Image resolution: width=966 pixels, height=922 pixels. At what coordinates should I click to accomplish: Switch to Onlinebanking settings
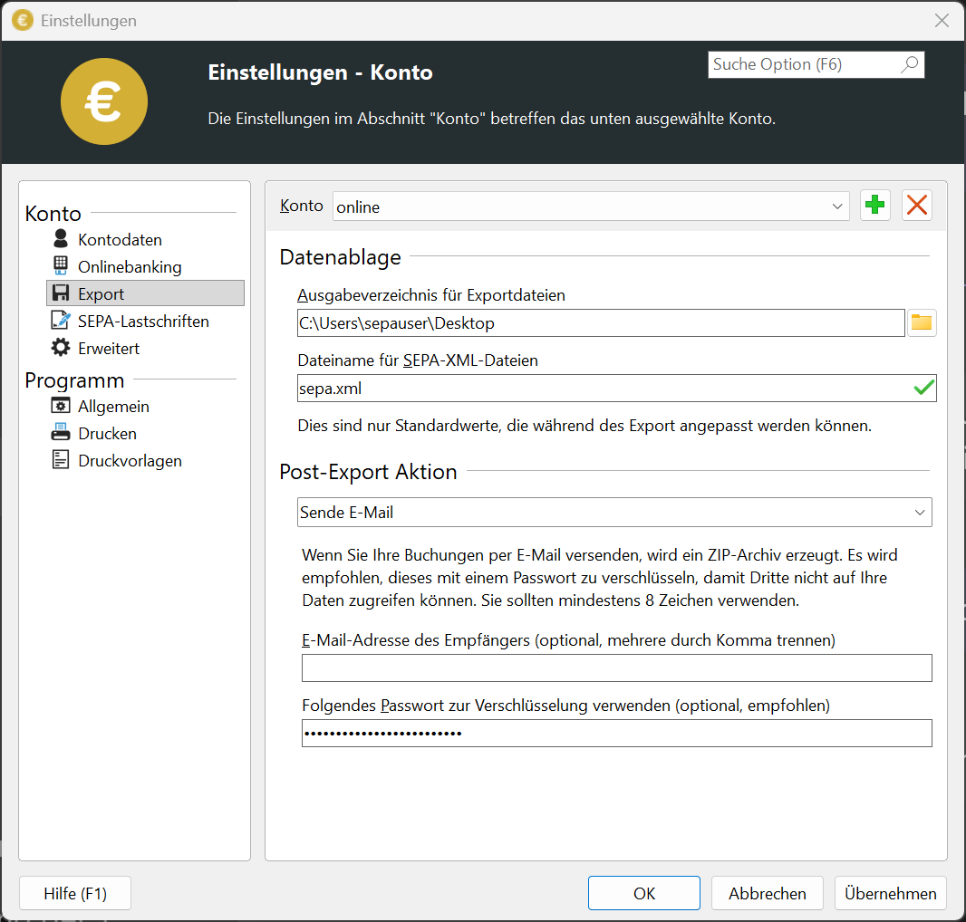click(130, 266)
